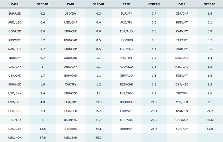
Task: Select the HKD/JPY pair
Action: click(x=182, y=22)
